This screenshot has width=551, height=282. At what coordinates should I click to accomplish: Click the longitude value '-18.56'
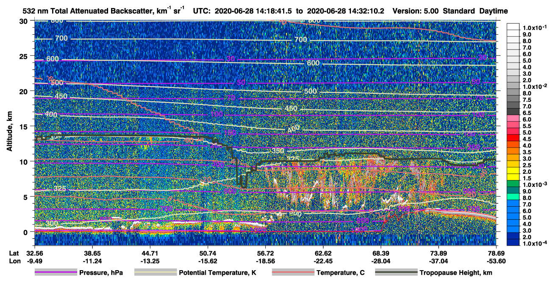click(265, 261)
